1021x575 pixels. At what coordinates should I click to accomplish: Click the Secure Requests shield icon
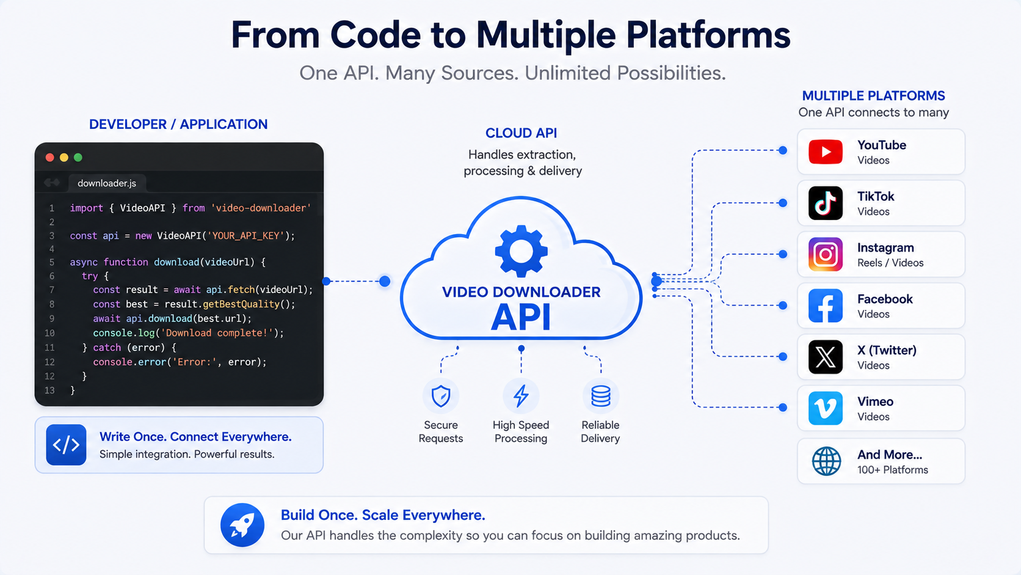pos(441,396)
